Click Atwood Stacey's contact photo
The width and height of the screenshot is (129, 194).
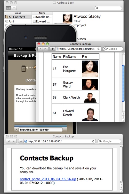[67, 19]
